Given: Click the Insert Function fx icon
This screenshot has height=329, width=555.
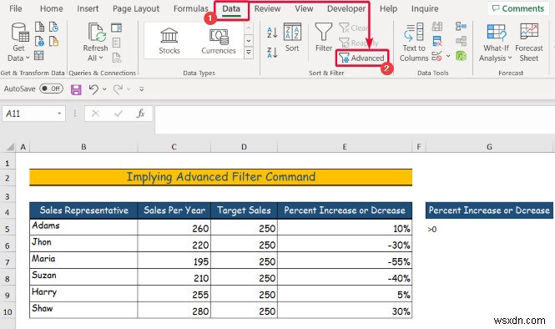Looking at the screenshot, I should pyautogui.click(x=140, y=114).
